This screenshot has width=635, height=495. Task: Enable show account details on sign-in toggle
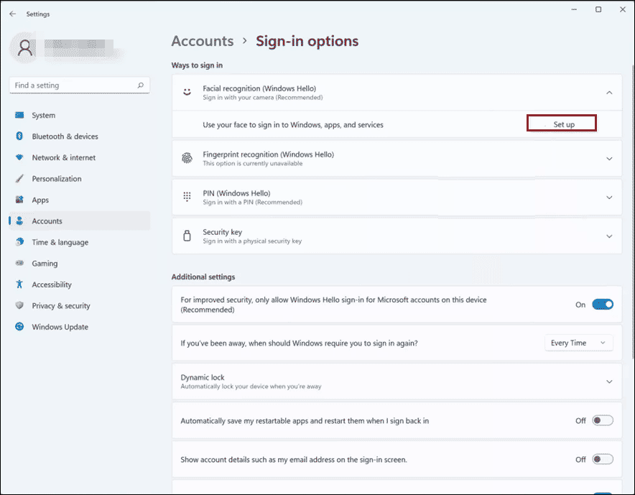pos(603,459)
